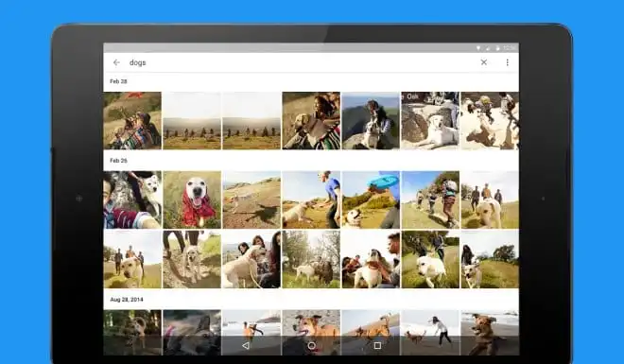The image size is (624, 364).
Task: Open photo of two women petting white dog
Action: point(251,259)
